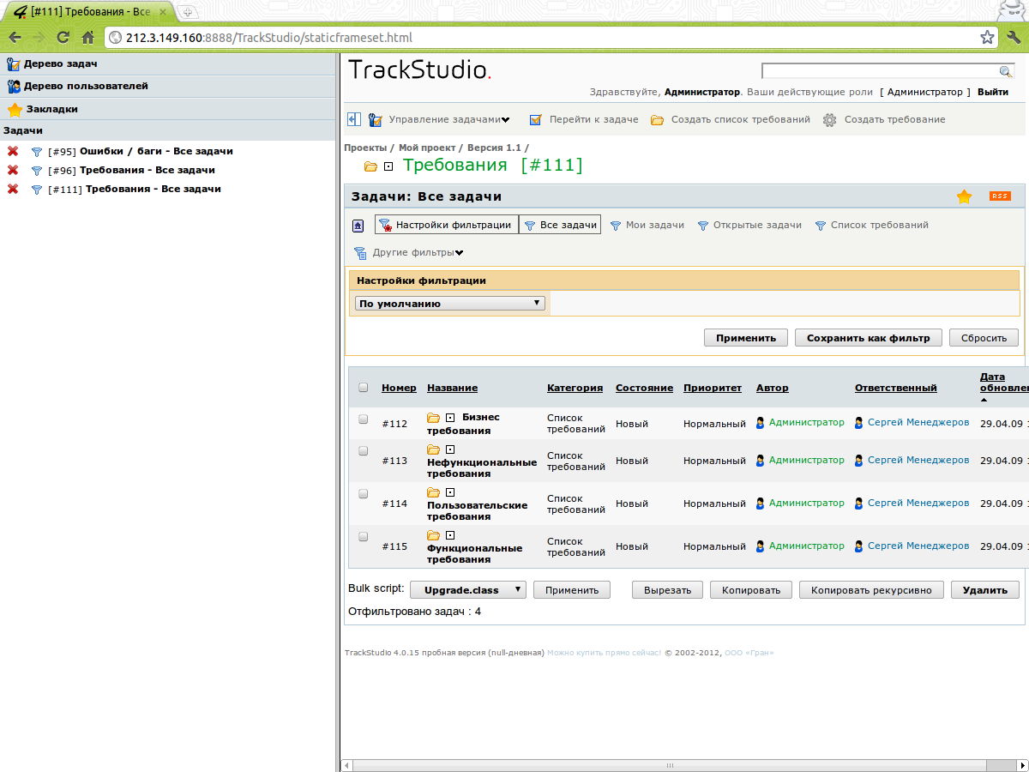Click the Создать список требований folder icon
1029x772 pixels.
pyautogui.click(x=658, y=120)
